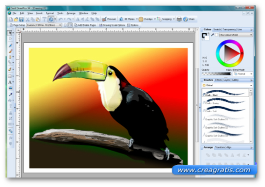The image size is (265, 187).
Task: Open the Arrange menu
Action: (71, 13)
